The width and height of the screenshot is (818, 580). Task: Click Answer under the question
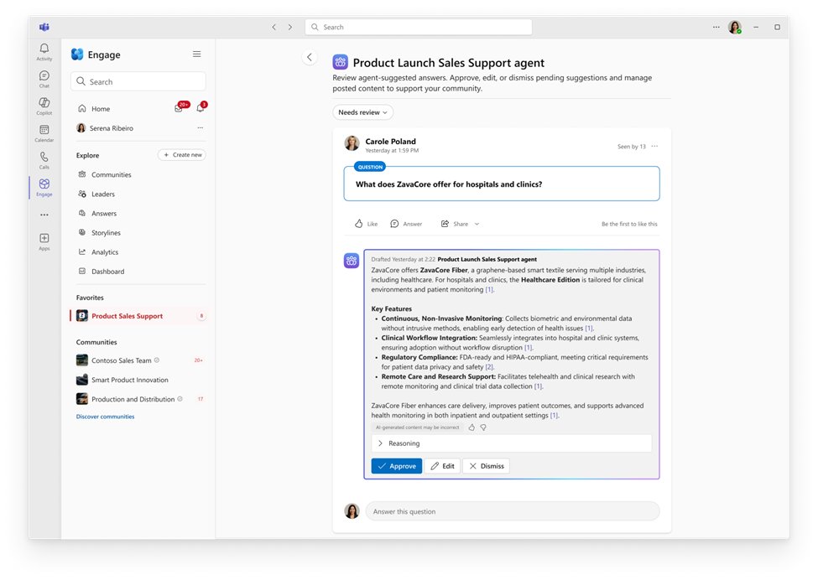406,224
